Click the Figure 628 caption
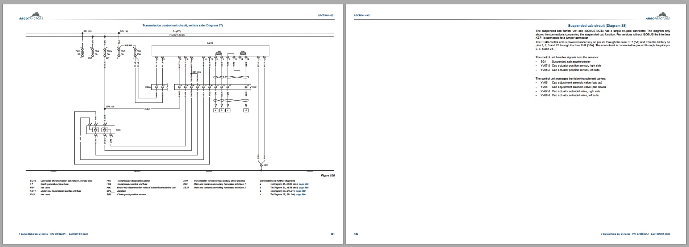Image resolution: width=689 pixels, height=247 pixels. 328,175
